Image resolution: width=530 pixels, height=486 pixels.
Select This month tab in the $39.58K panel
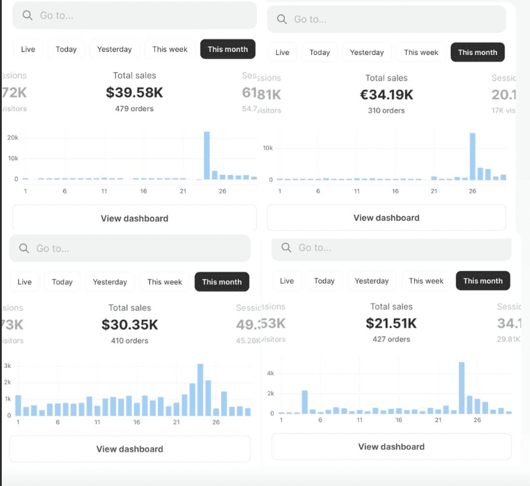coord(228,49)
